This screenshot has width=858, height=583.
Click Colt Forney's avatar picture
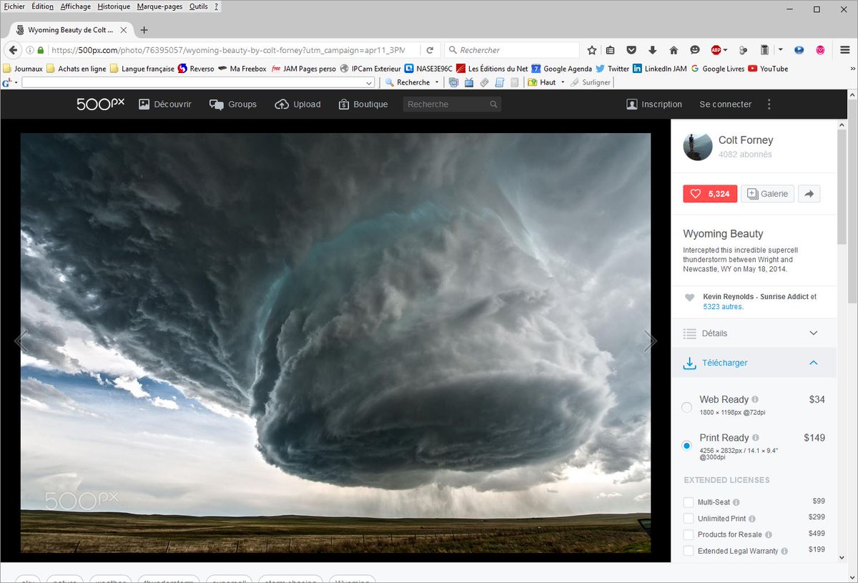[x=698, y=147]
